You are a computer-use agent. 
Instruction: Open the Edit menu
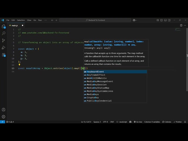tap(13, 20)
